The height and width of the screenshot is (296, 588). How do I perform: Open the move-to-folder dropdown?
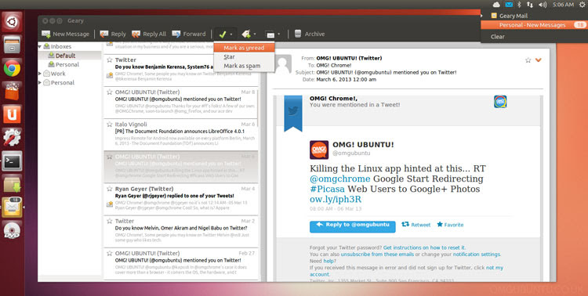point(273,34)
